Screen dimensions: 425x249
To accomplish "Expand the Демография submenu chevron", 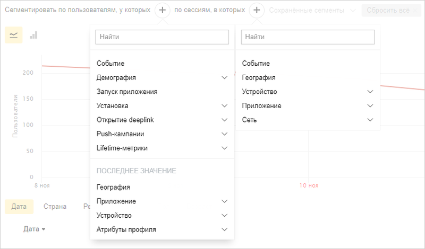I will click(x=224, y=77).
